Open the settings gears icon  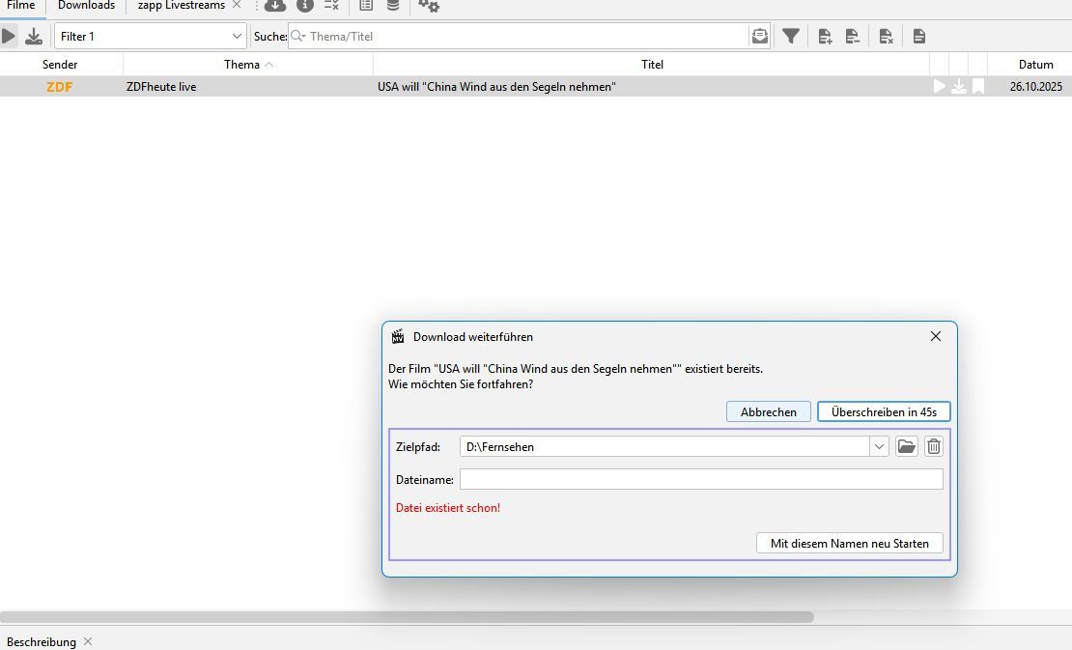[x=429, y=6]
